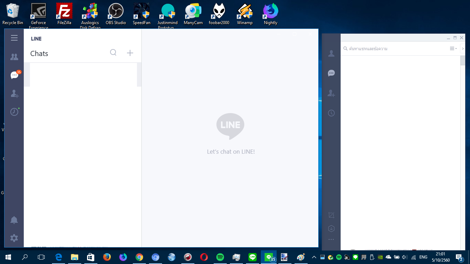Viewport: 470px width, 264px height.
Task: Start a new chat with the plus icon
Action: pos(130,53)
